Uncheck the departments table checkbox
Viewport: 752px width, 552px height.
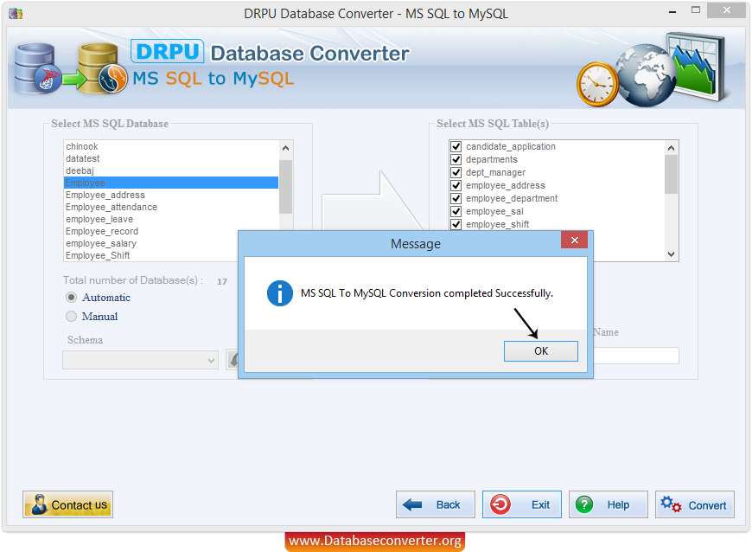point(456,159)
